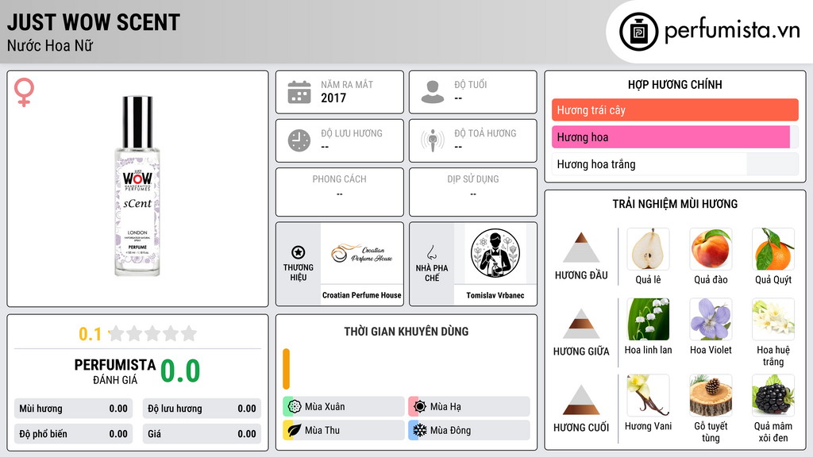Click the five-star rating row
The height and width of the screenshot is (457, 813).
(x=153, y=333)
